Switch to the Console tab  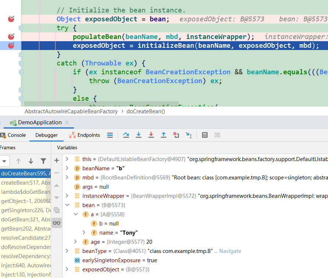click(13, 135)
